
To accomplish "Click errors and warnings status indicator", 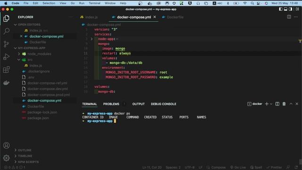I will (x=15, y=167).
